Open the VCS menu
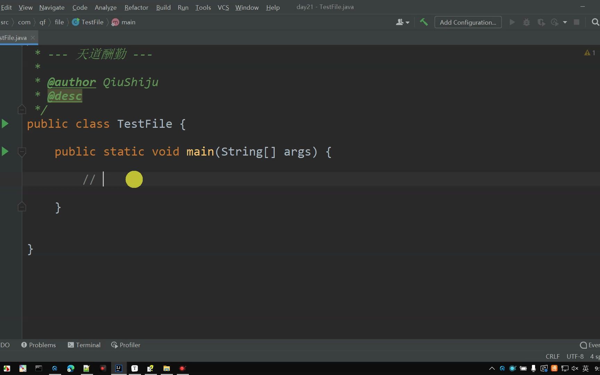 (223, 7)
